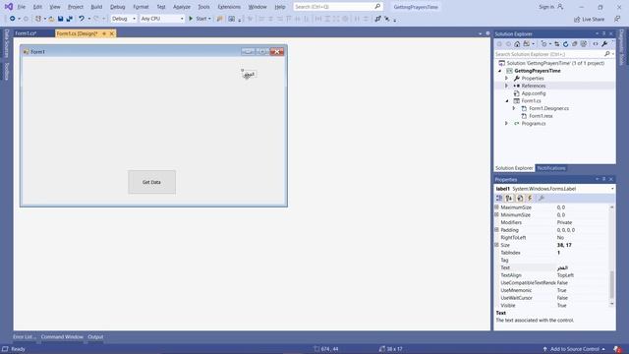Expand the Properties node in Solution Explorer
This screenshot has width=629, height=354.
507,79
